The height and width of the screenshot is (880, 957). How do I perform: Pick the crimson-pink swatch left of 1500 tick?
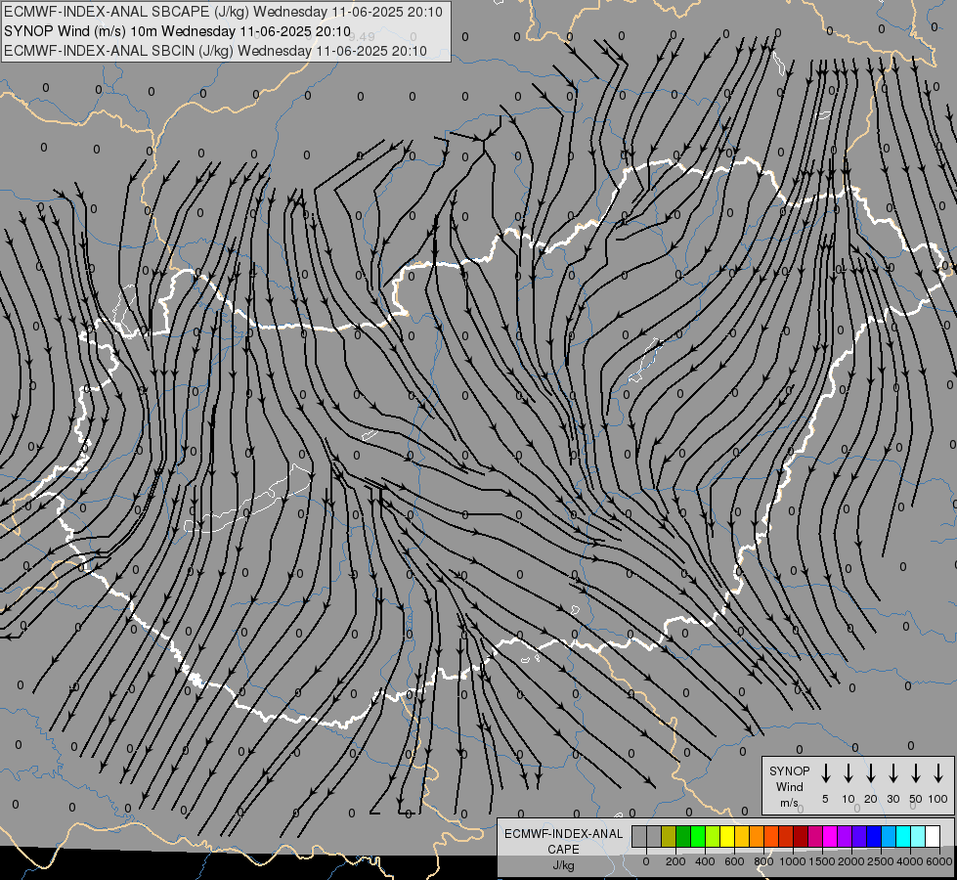[x=815, y=837]
